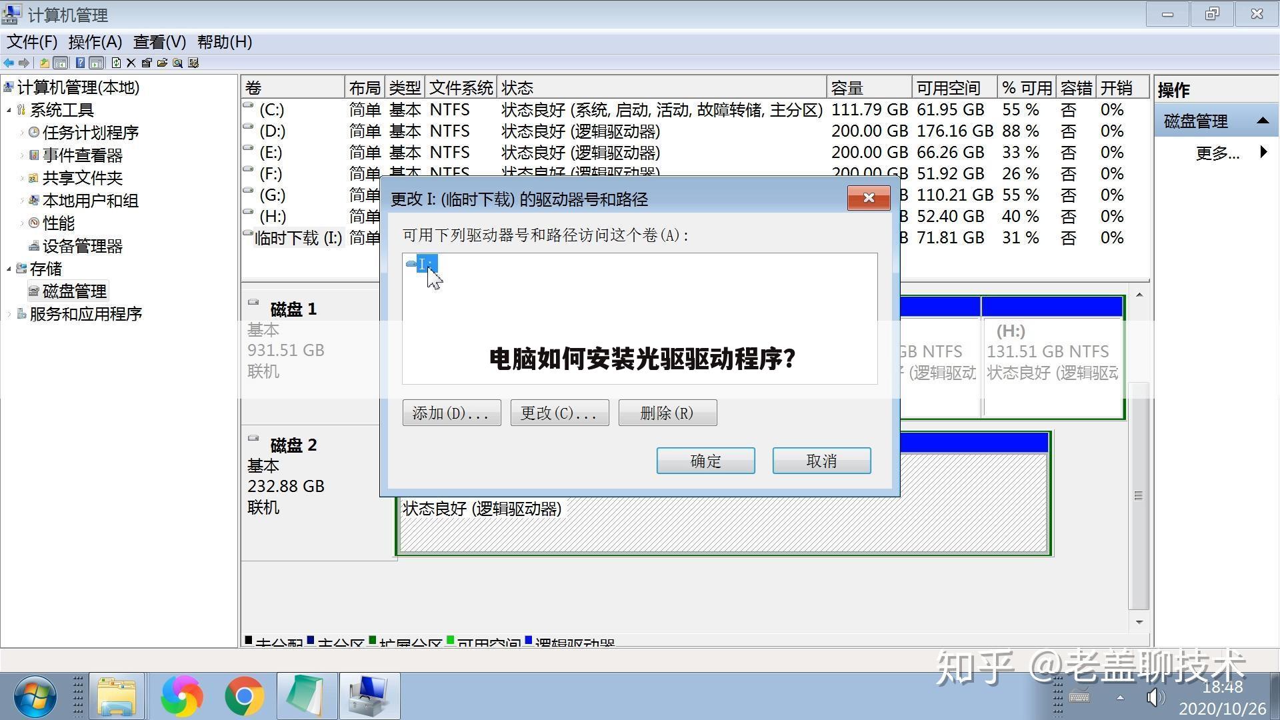The image size is (1280, 720).
Task: Click the volume speaker tray icon
Action: pos(1155,698)
